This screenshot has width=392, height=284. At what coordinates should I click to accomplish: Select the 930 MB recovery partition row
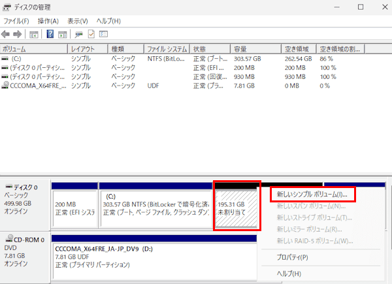(x=182, y=76)
